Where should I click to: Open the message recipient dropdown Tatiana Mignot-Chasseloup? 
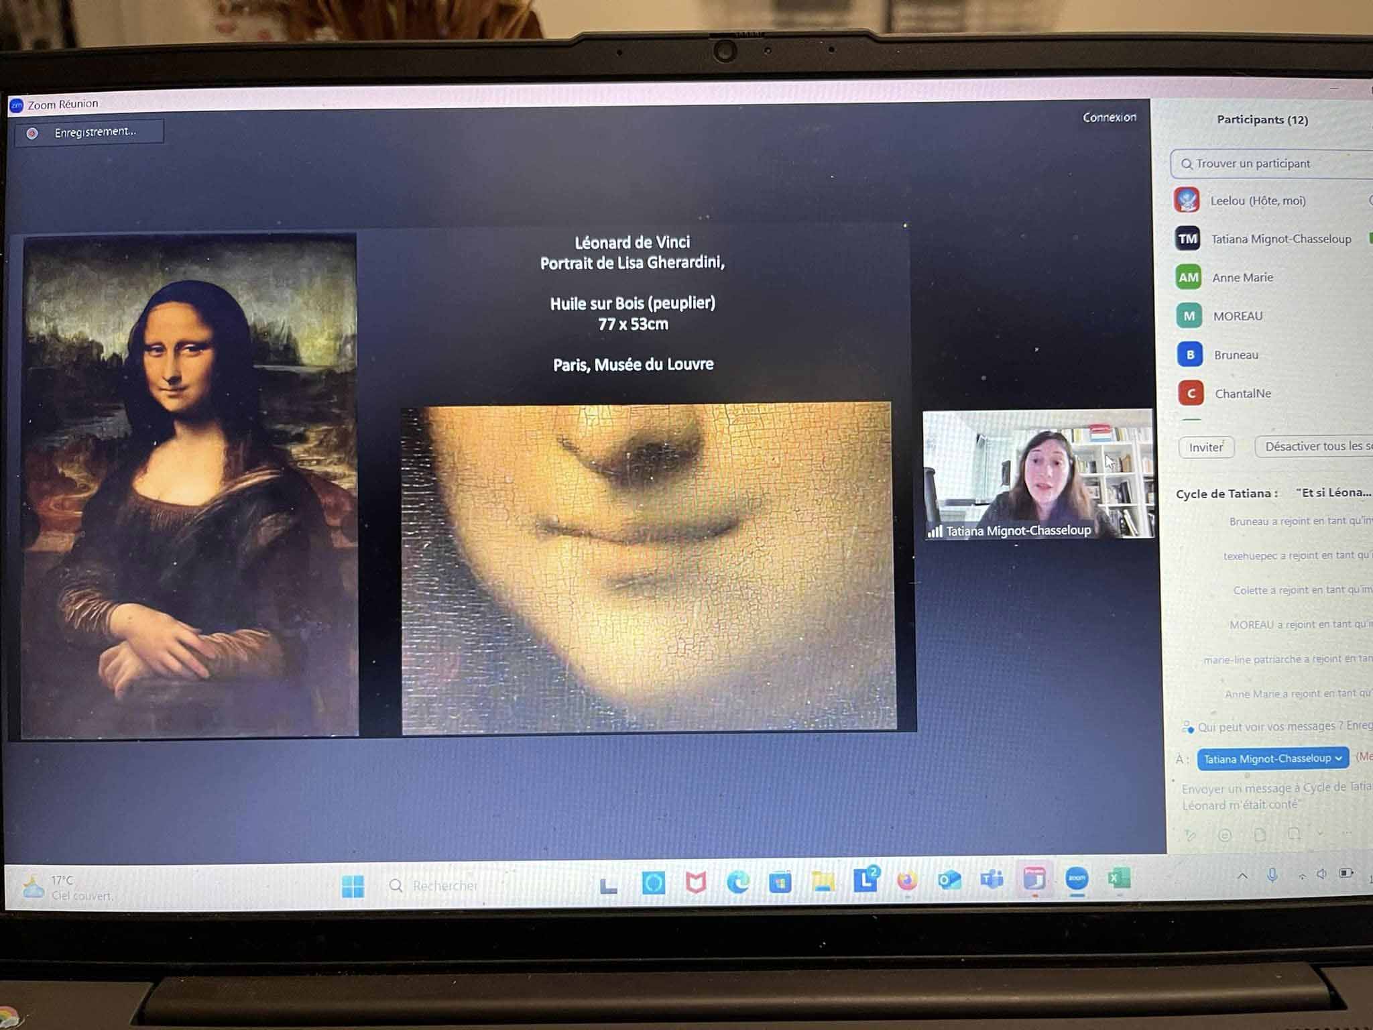(x=1273, y=758)
